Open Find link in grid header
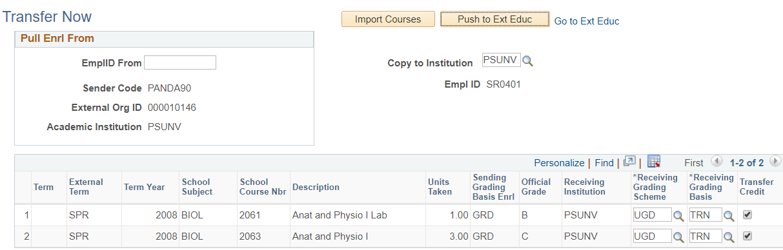Screen dimensions: 783x250 (604, 163)
